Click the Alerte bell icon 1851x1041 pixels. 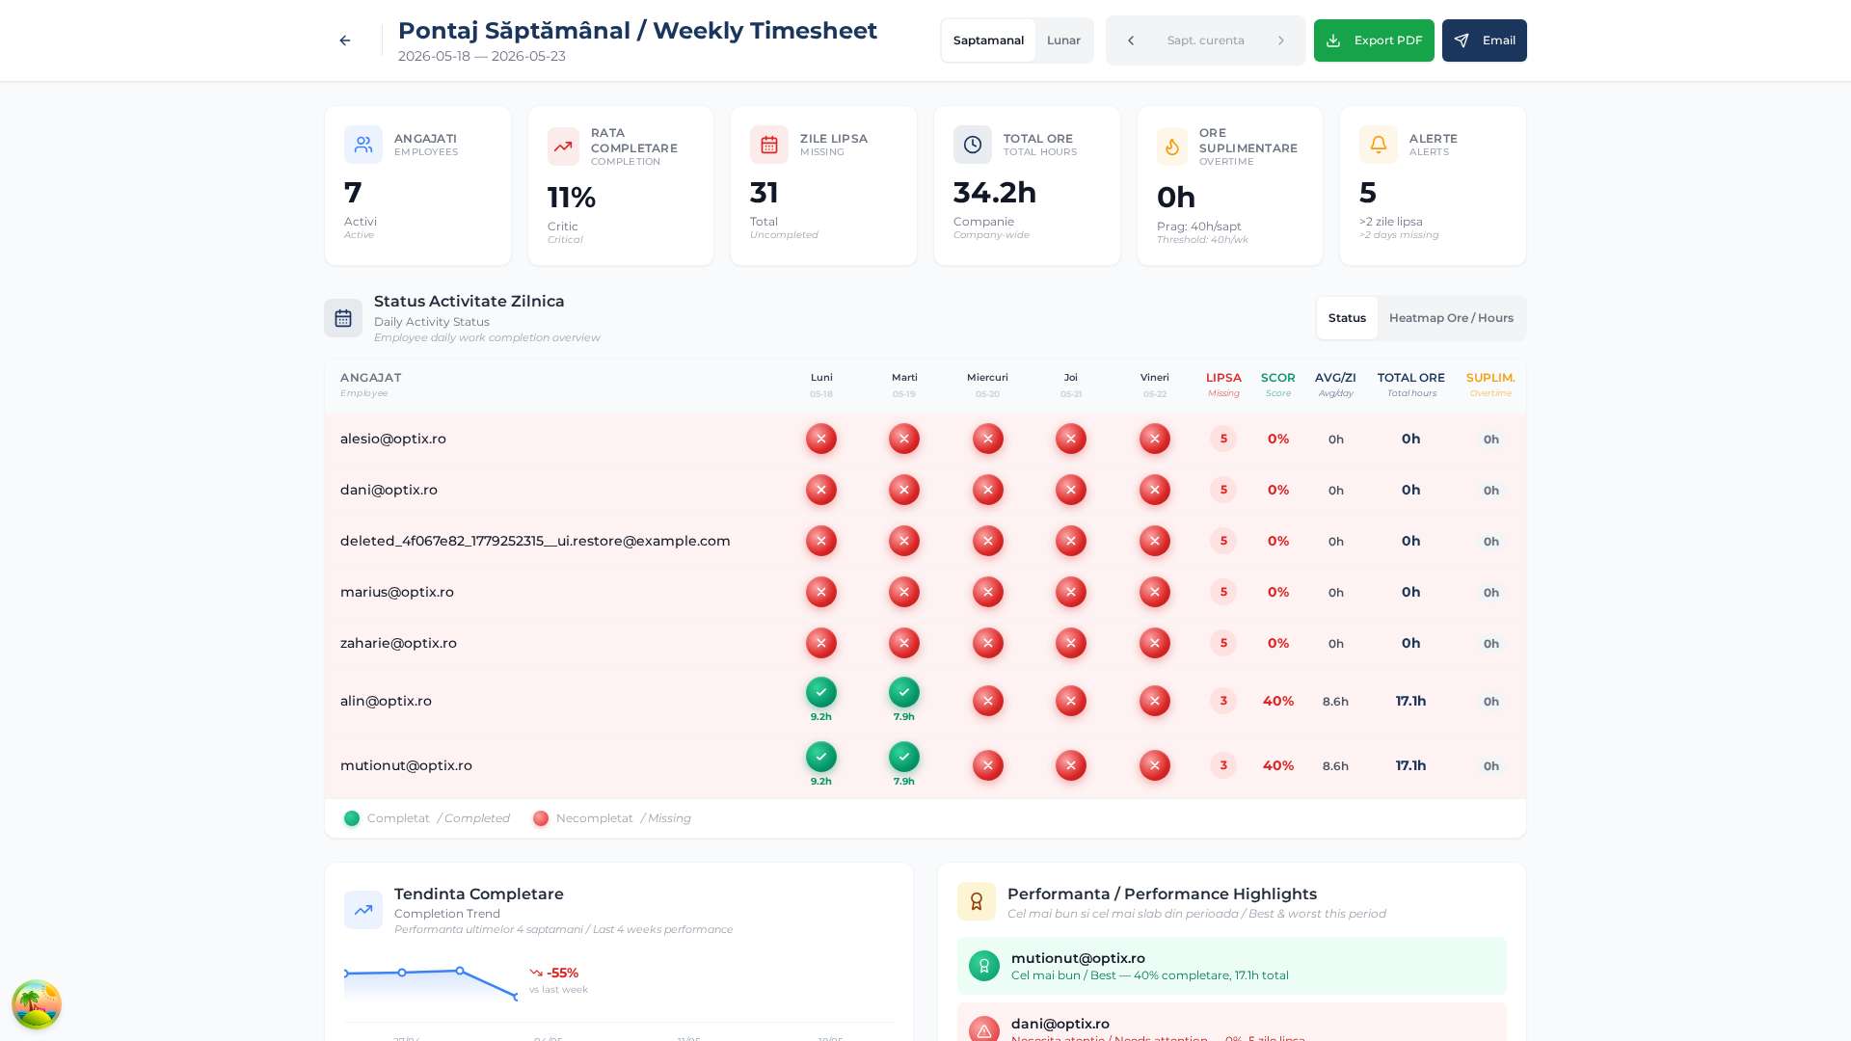(x=1379, y=145)
